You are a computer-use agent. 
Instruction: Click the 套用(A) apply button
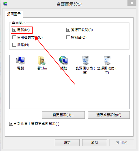pyautogui.click(x=122, y=143)
